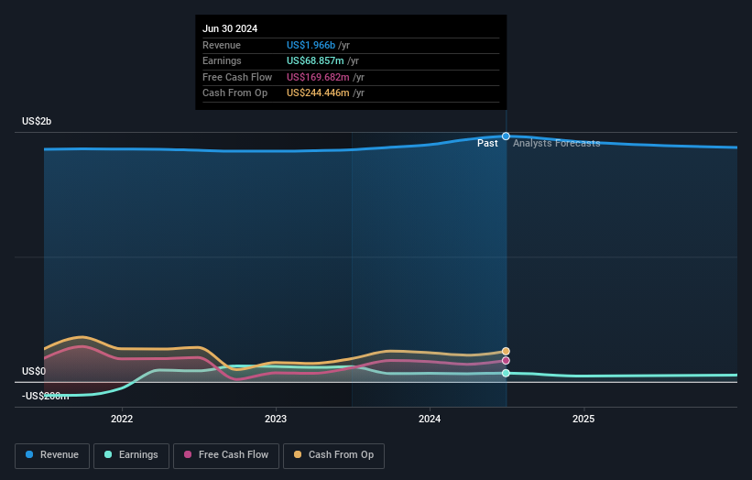Click the Earnings row label in tooltip

point(222,60)
